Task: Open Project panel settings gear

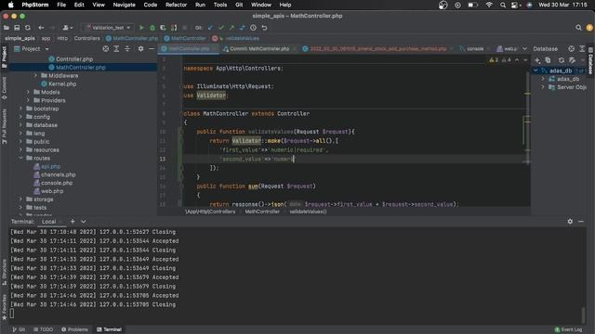Action: click(x=140, y=49)
